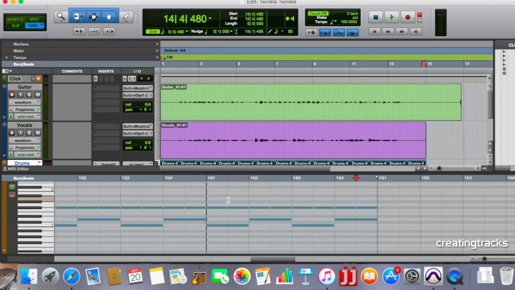Select the Markers ruler row
Screen dimensions: 515x290
click(21, 44)
